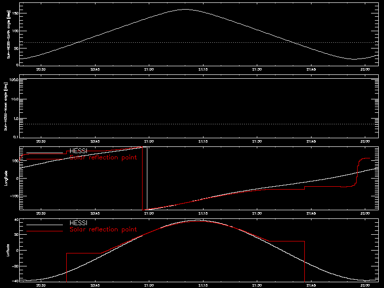Click '22:00' time label under Noon angle plot

click(365, 142)
